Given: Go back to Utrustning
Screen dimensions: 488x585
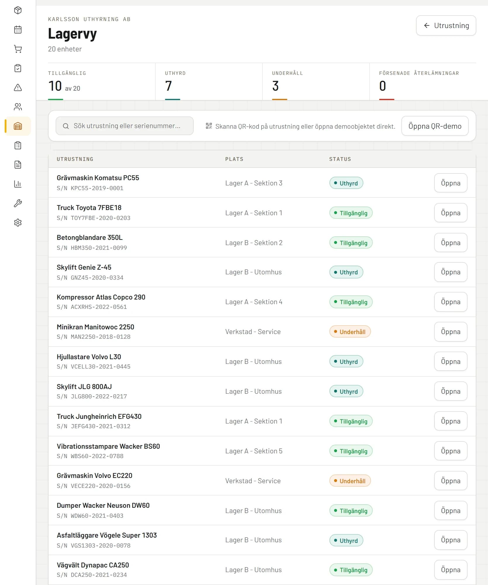Looking at the screenshot, I should coord(446,25).
